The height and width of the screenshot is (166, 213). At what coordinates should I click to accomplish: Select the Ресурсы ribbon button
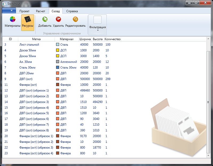(28, 23)
